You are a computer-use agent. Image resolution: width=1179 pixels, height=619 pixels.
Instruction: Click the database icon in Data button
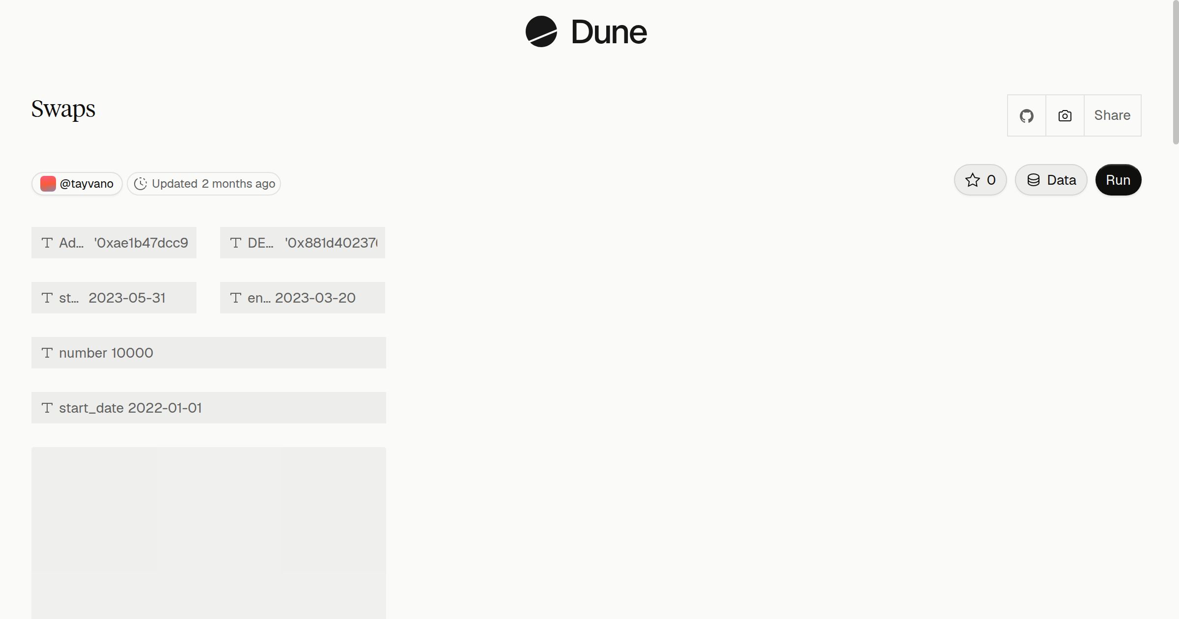(x=1034, y=180)
